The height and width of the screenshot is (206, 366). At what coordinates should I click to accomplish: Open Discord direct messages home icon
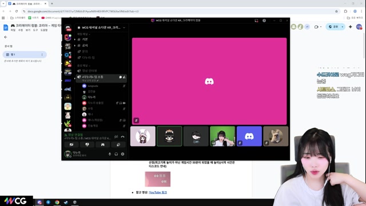tap(68, 28)
